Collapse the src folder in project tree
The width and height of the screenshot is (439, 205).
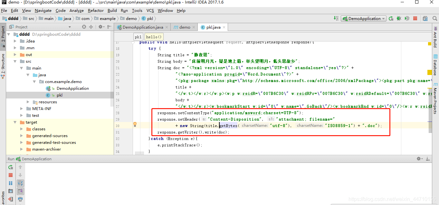pos(15,61)
